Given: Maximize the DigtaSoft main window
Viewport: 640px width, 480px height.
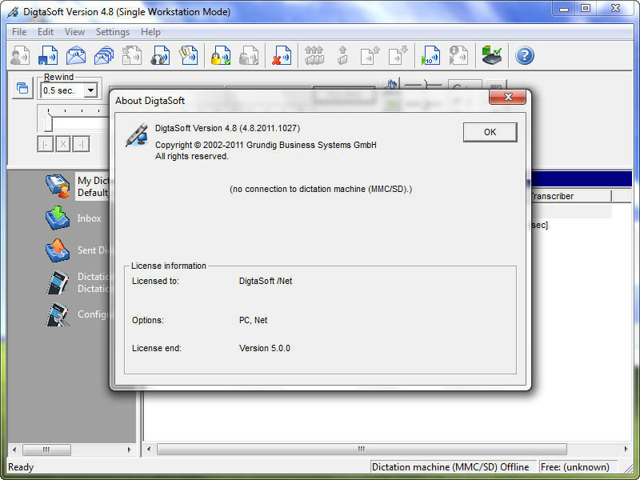Looking at the screenshot, I should click(x=586, y=9).
